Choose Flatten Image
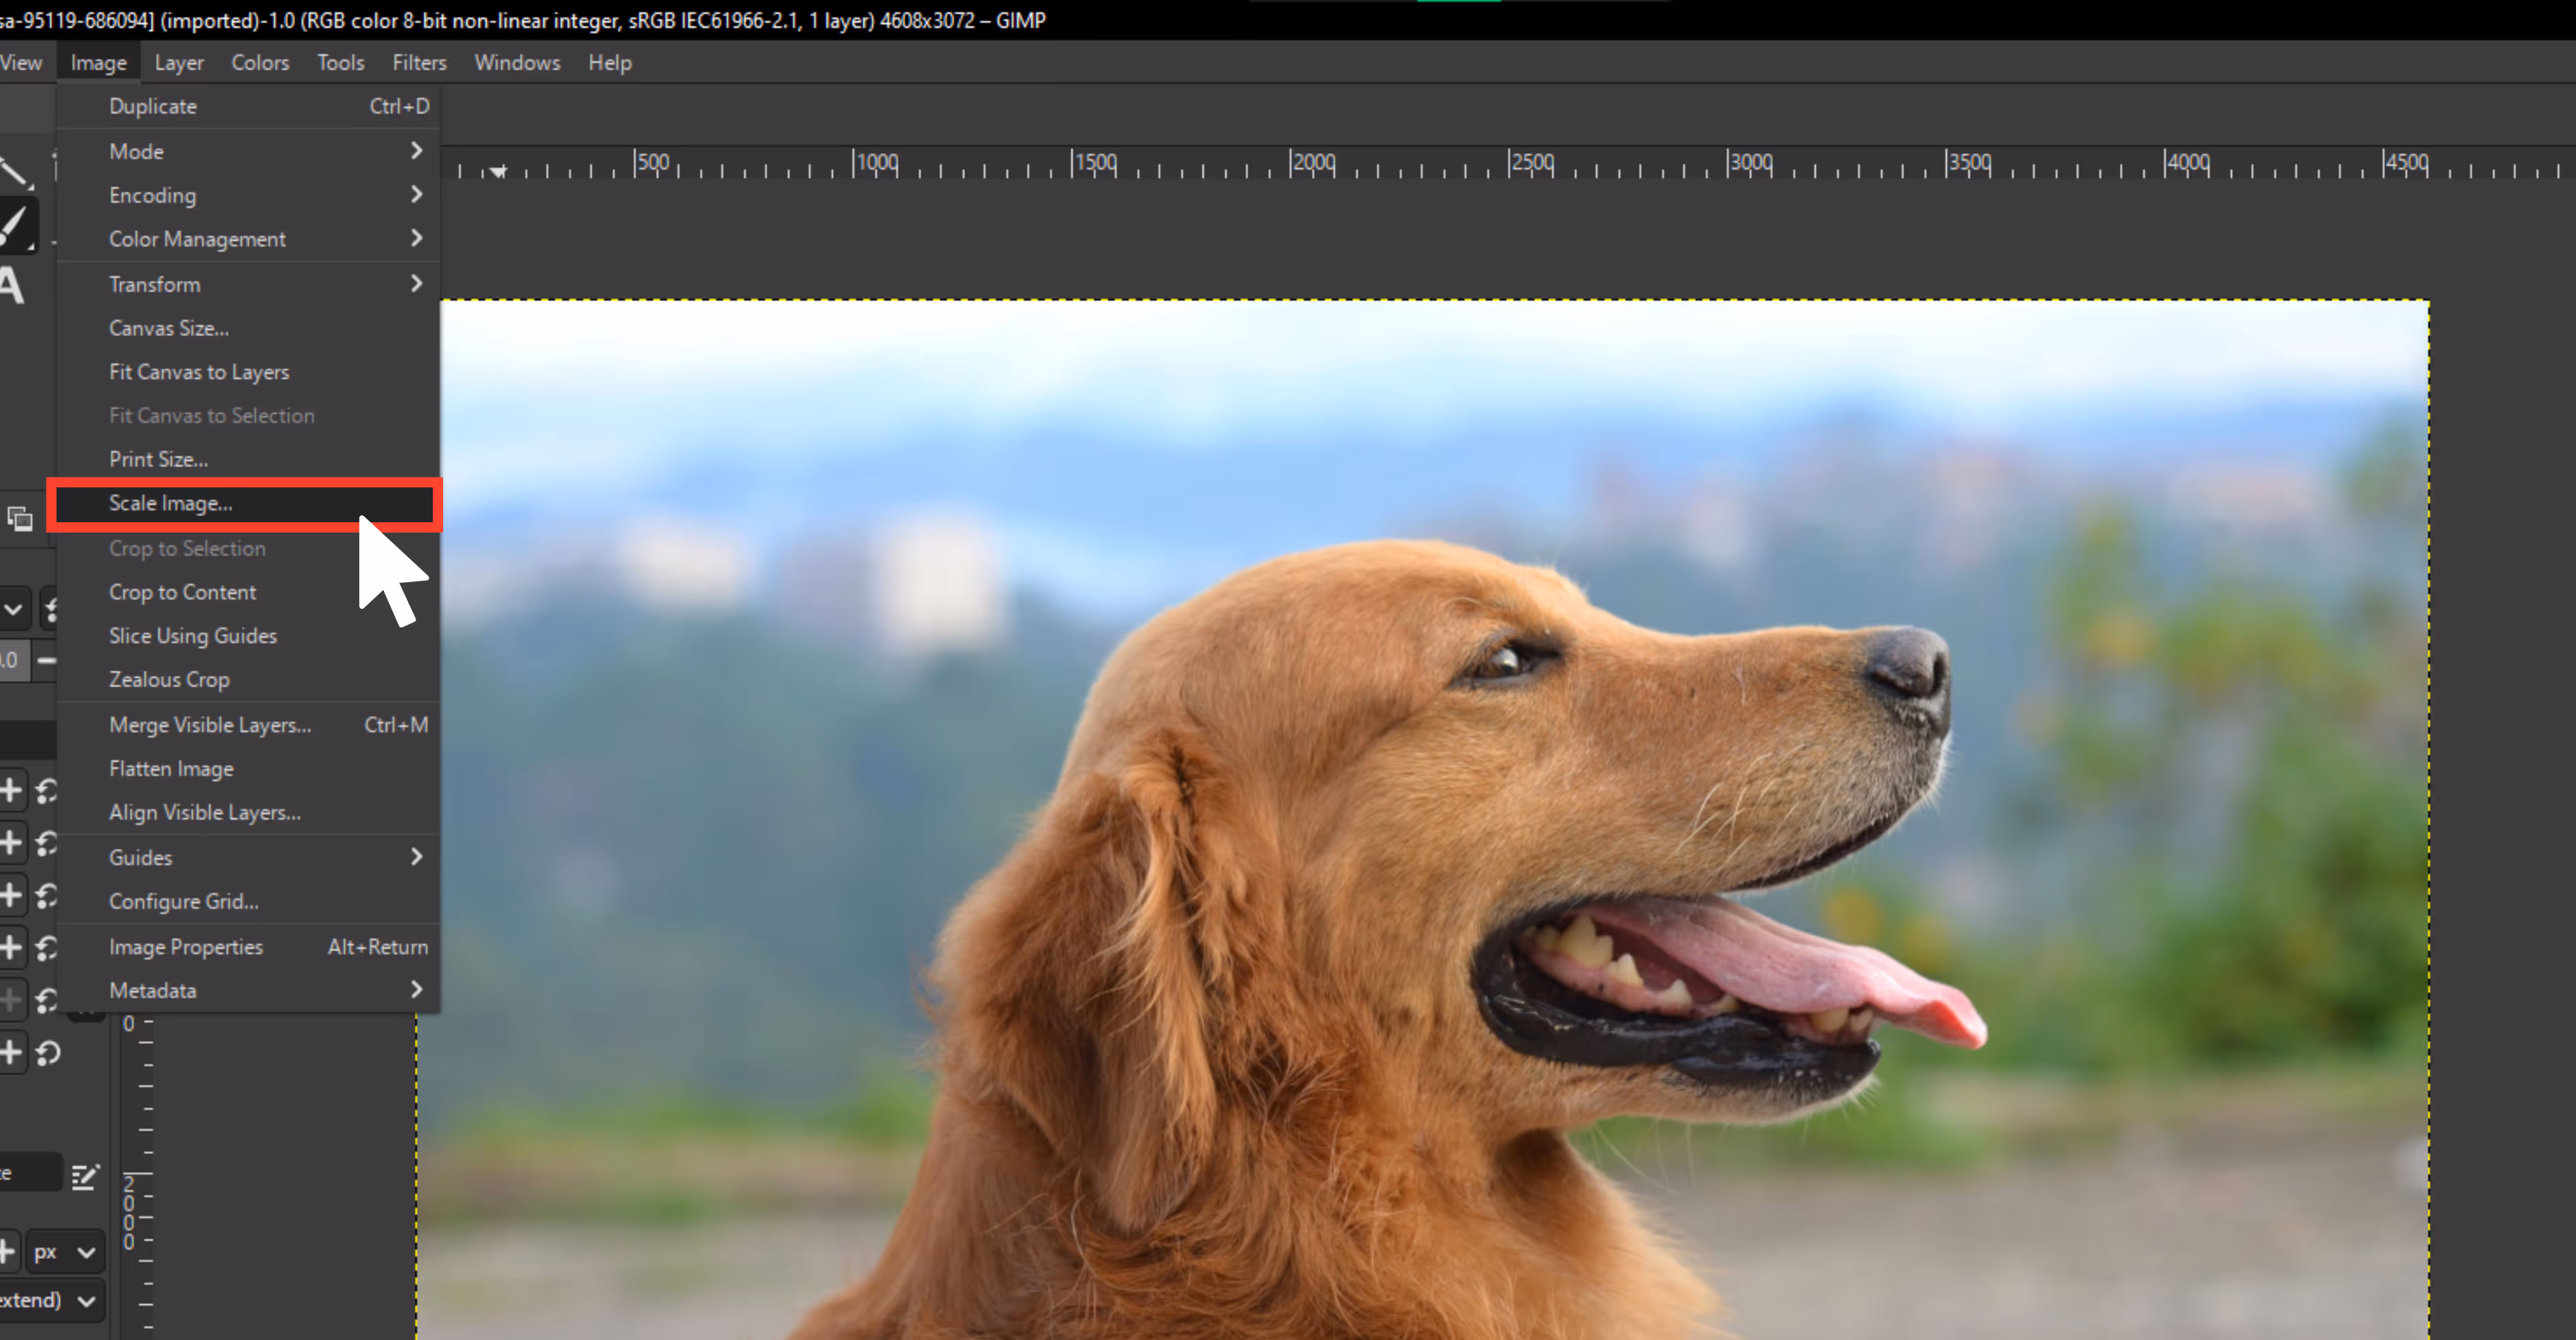This screenshot has height=1340, width=2576. [x=248, y=769]
